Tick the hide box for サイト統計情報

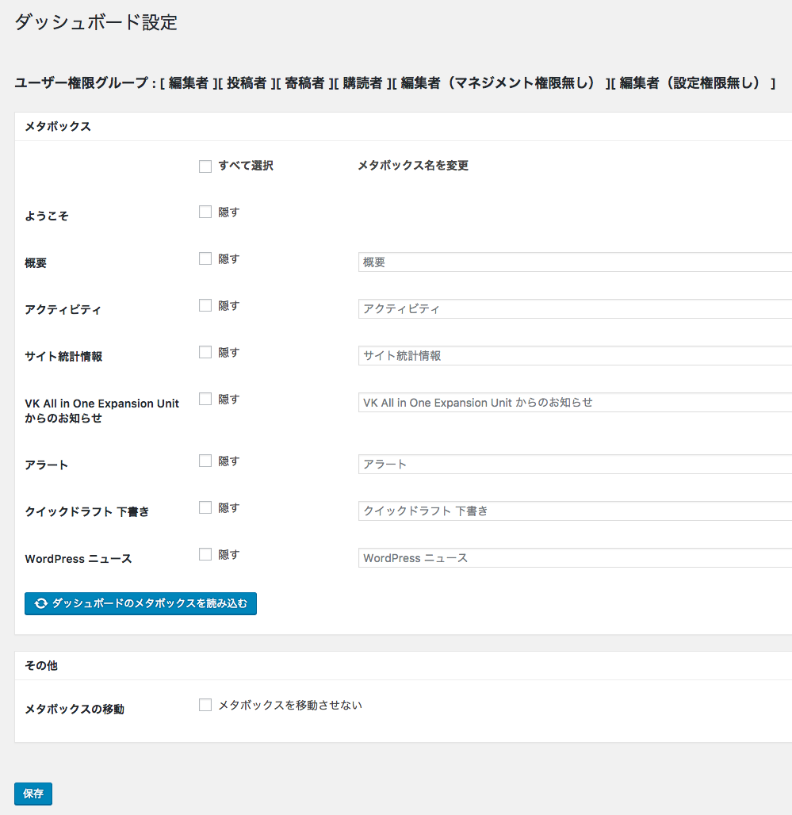pos(205,353)
